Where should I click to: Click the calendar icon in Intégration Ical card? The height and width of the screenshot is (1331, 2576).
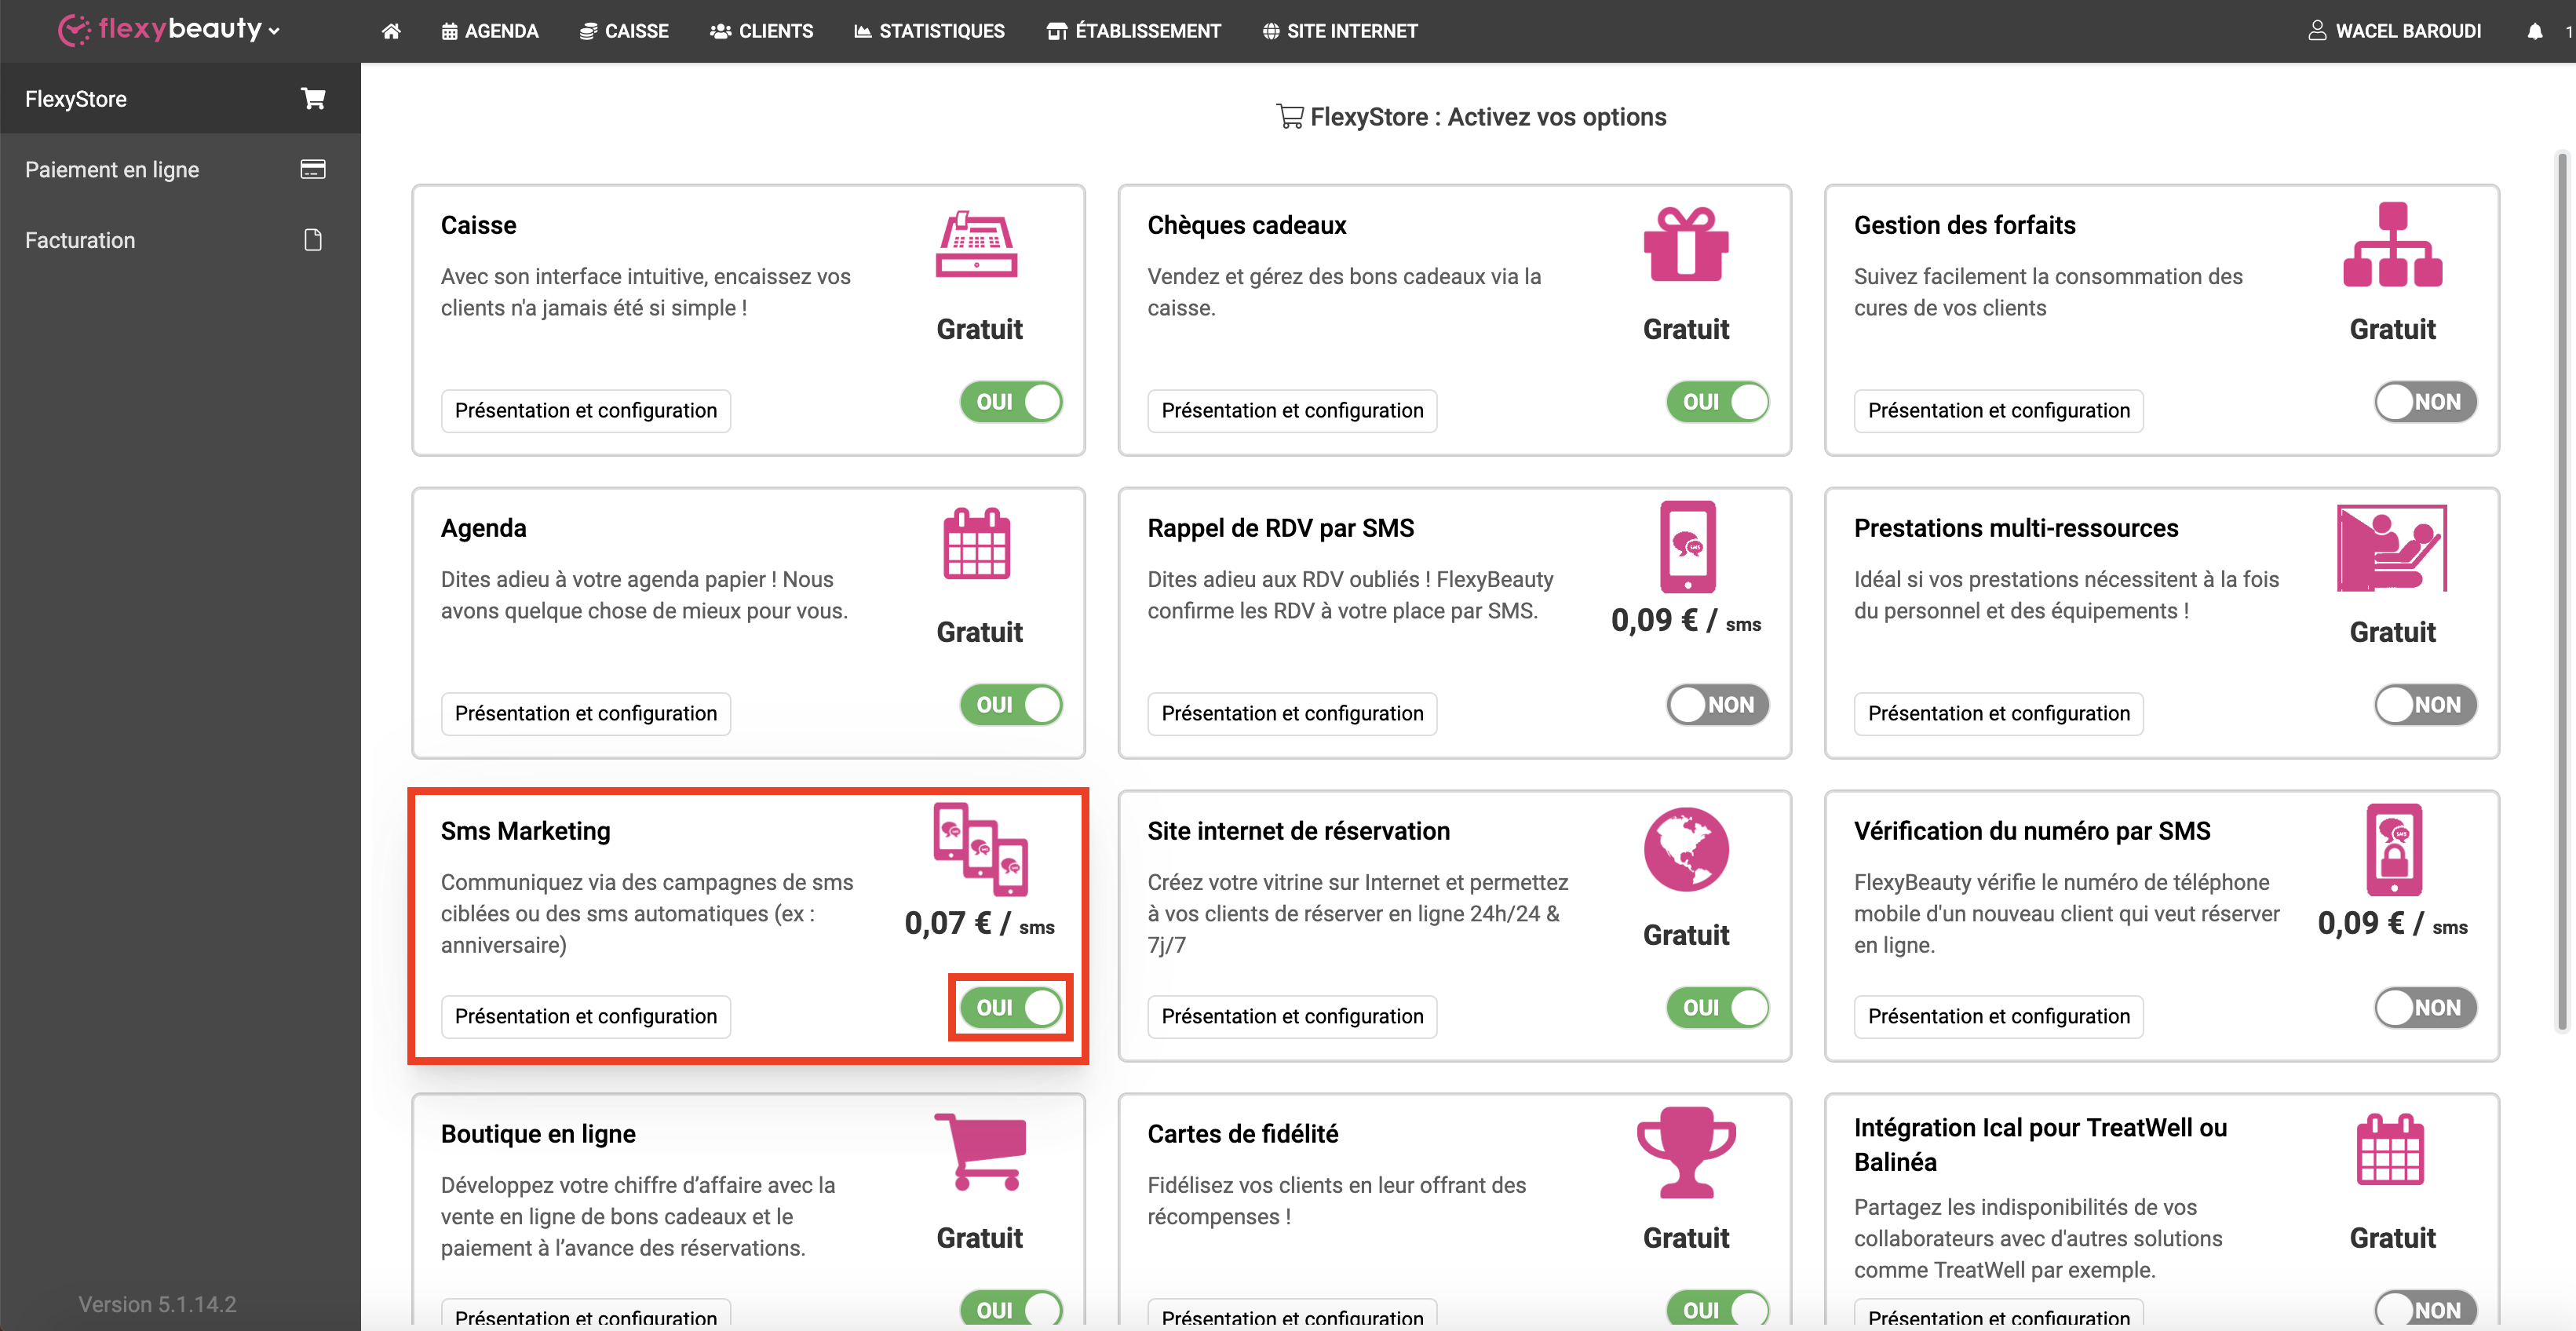coord(2390,1150)
